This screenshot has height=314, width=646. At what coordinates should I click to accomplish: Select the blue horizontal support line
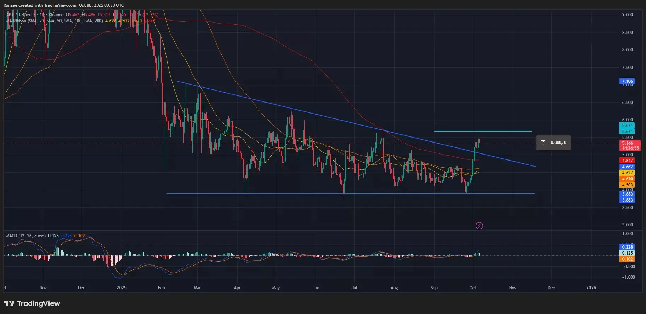389,194
